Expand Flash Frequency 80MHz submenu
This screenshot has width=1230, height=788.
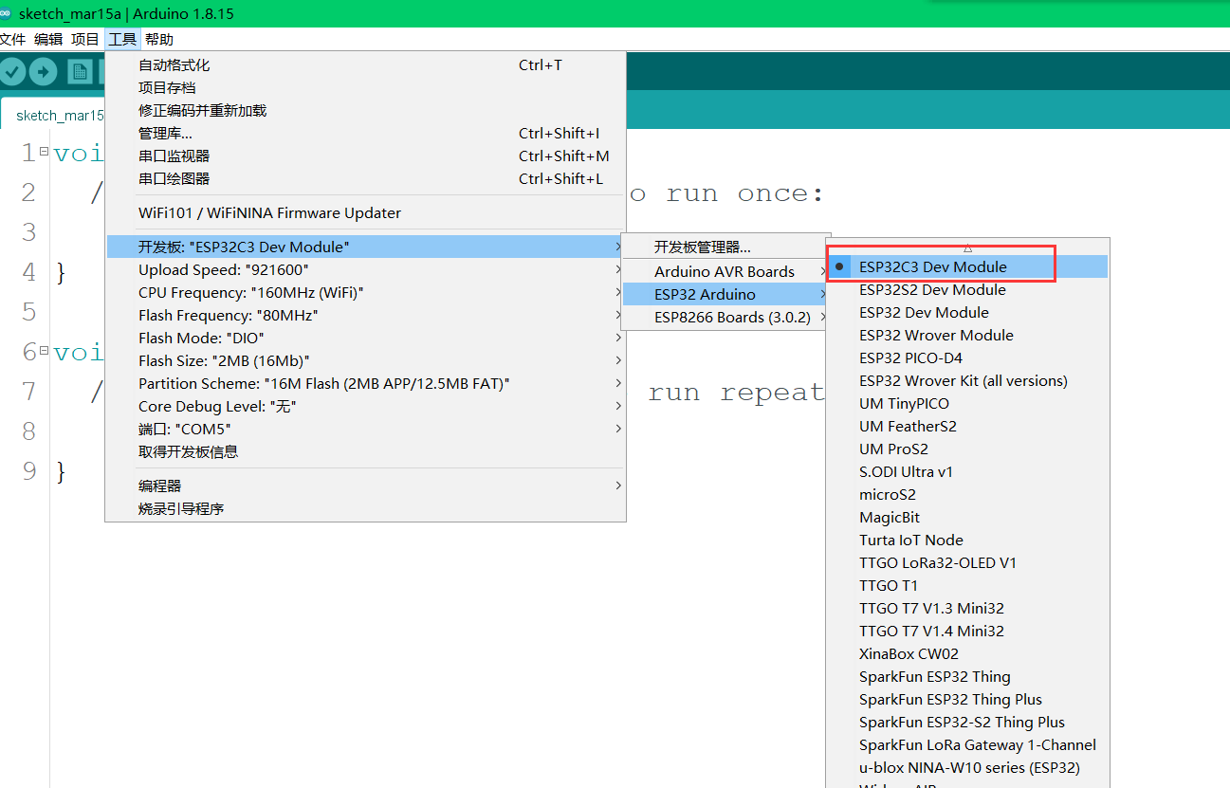coord(365,316)
